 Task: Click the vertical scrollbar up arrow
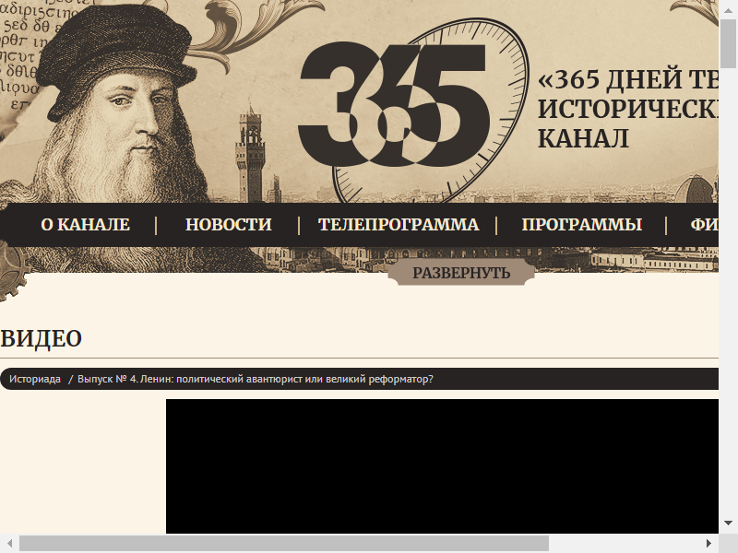[x=728, y=10]
